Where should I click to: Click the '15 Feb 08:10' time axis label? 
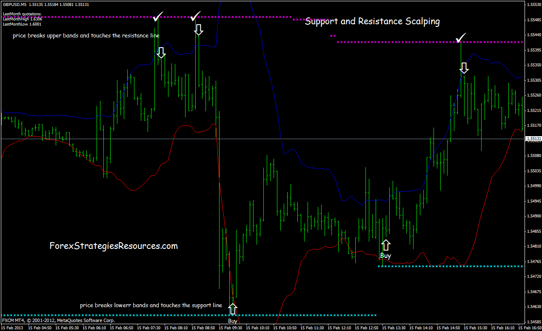point(176,328)
